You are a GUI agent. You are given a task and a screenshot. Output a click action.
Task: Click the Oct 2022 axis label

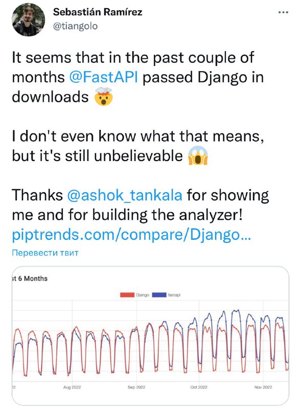click(x=199, y=387)
